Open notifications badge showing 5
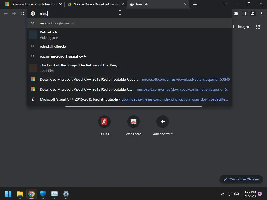267x200 pixels. [260, 194]
